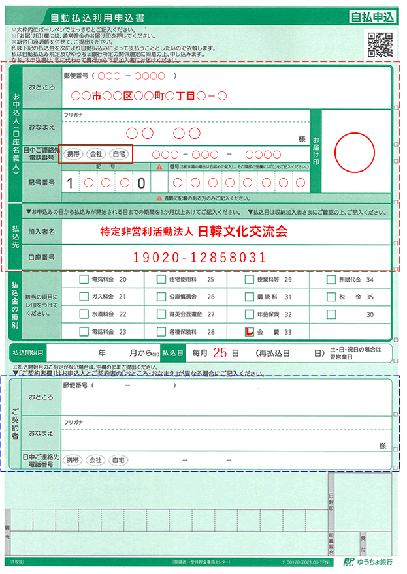Select 自宅 in the applicant phone row
407x574 pixels.
pyautogui.click(x=119, y=154)
